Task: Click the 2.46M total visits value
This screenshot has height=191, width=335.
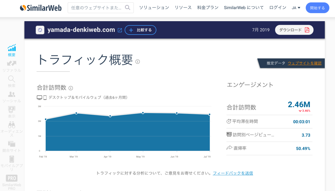Action: (x=299, y=104)
